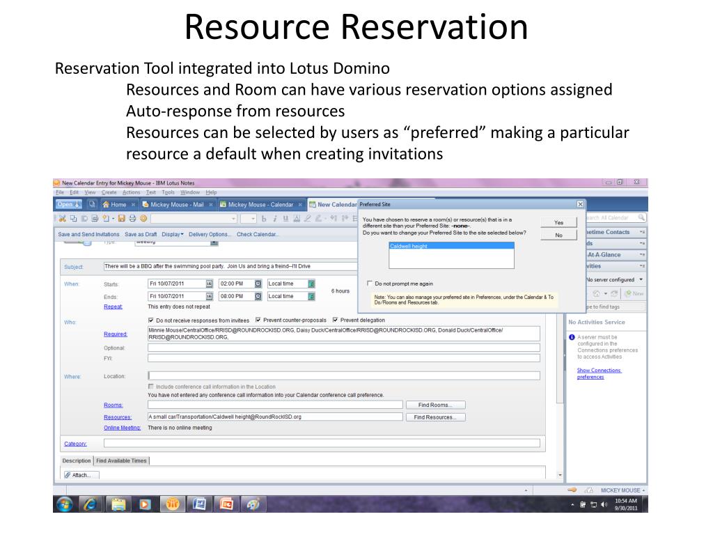The image size is (713, 535).
Task: Open the MICKEY MOUSE status bar menu
Action: (x=622, y=490)
